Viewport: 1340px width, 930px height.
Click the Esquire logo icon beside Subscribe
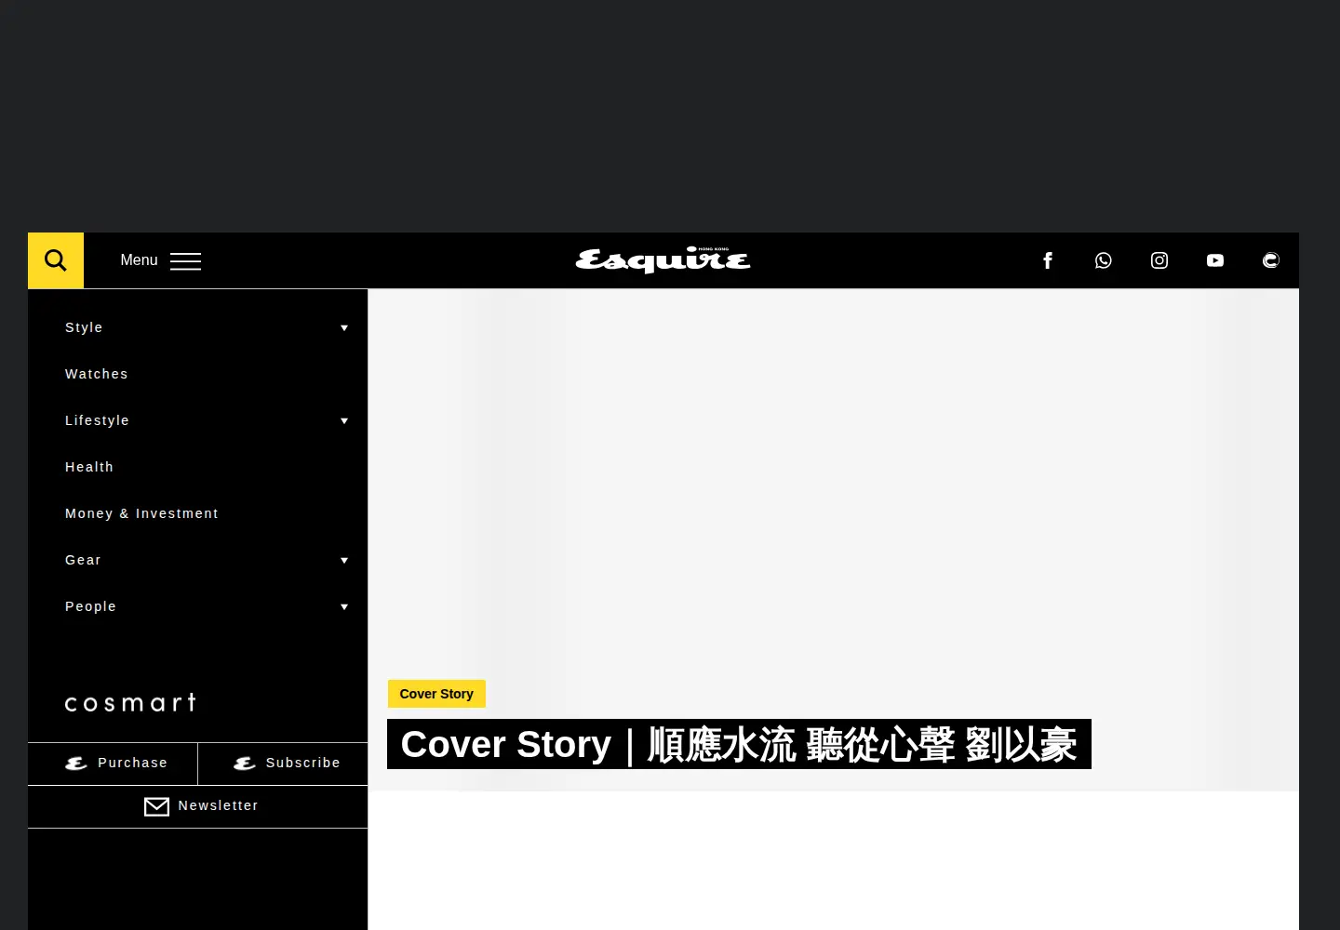click(x=245, y=764)
